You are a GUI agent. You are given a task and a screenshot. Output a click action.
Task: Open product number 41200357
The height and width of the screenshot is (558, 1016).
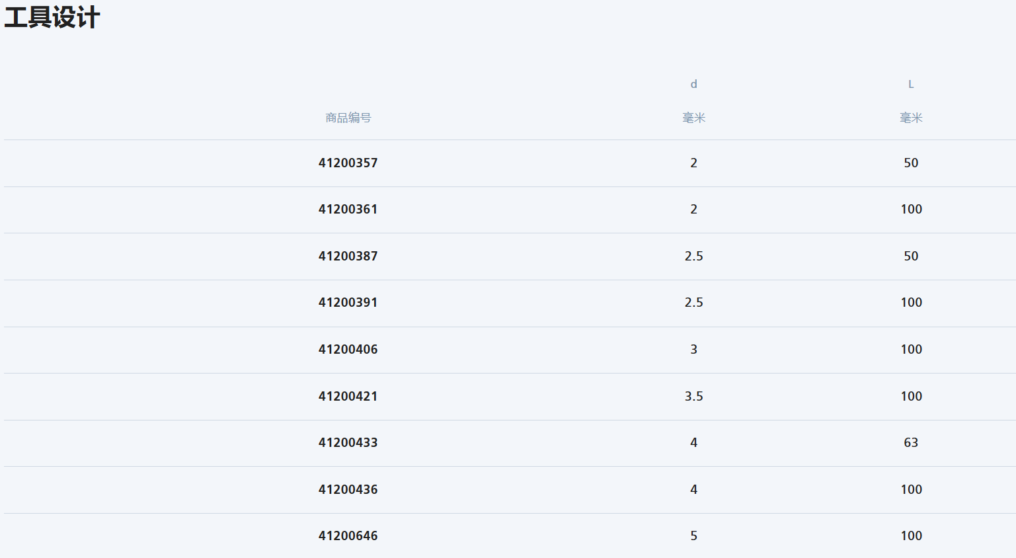pos(348,163)
